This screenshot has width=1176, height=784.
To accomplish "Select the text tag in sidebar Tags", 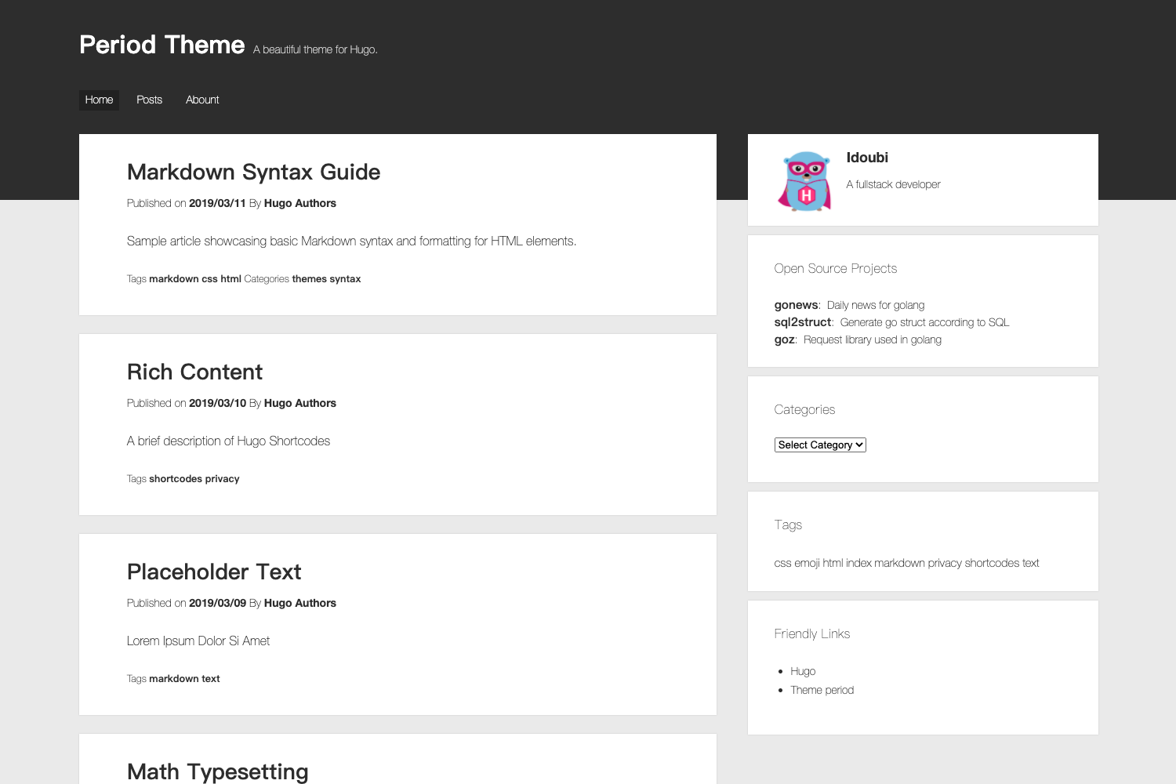I will coord(1031,563).
